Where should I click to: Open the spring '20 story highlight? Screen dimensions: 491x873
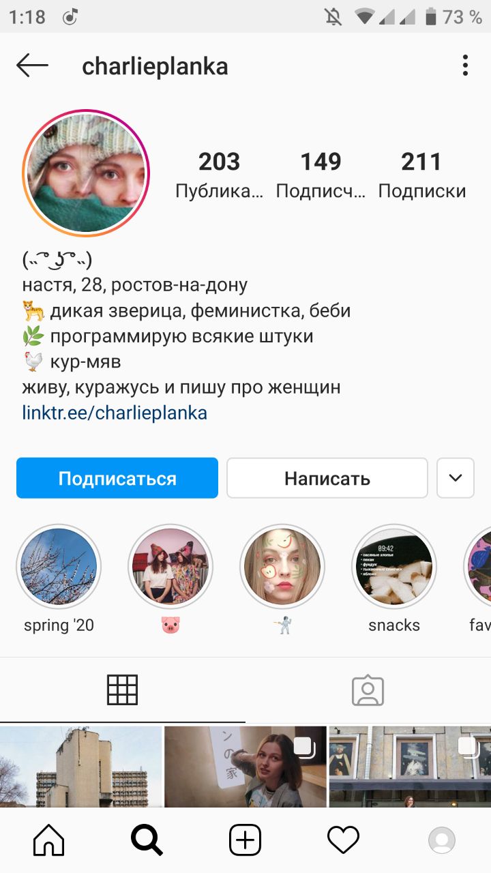tap(59, 567)
